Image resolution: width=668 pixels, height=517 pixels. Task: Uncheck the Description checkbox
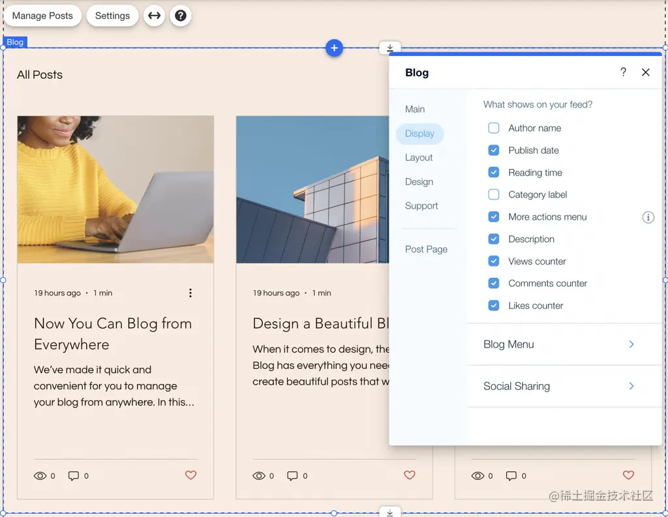pyautogui.click(x=494, y=239)
